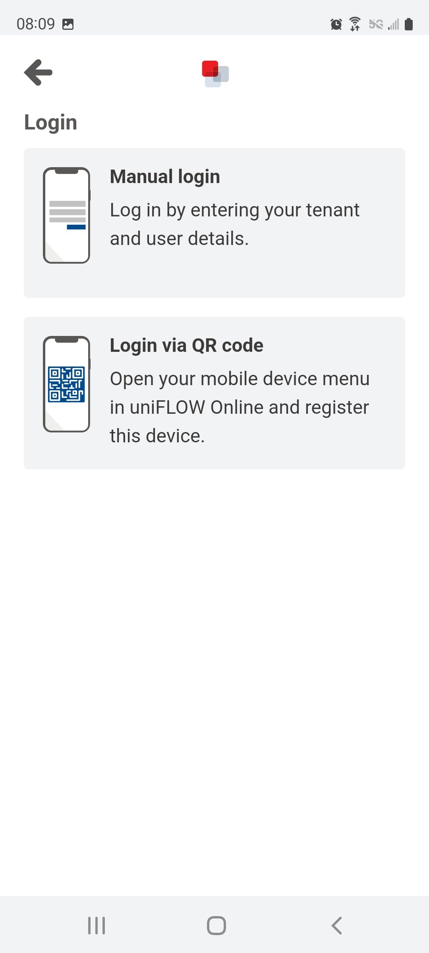Tap the screenshot notification icon beside the time
429x953 pixels.
coord(68,24)
